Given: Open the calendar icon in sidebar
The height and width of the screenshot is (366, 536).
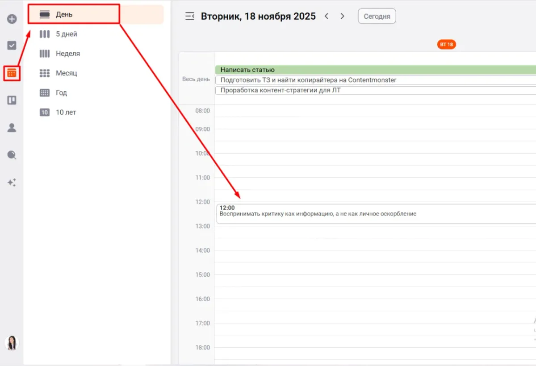Looking at the screenshot, I should pos(12,73).
